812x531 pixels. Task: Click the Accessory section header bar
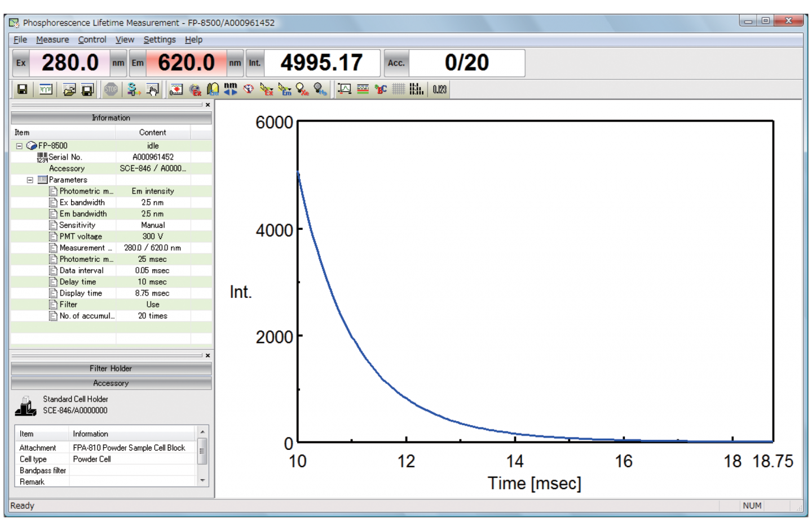(111, 383)
